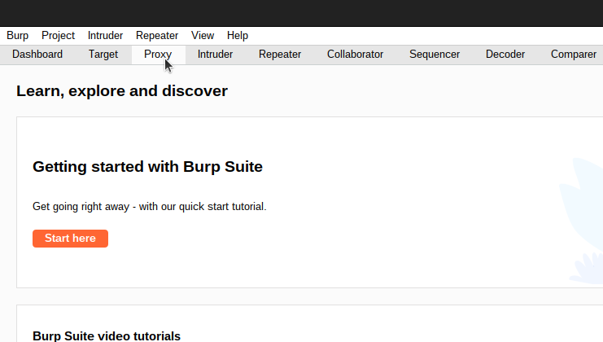The height and width of the screenshot is (342, 603).
Task: Switch to the Repeater tool tab
Action: [280, 55]
